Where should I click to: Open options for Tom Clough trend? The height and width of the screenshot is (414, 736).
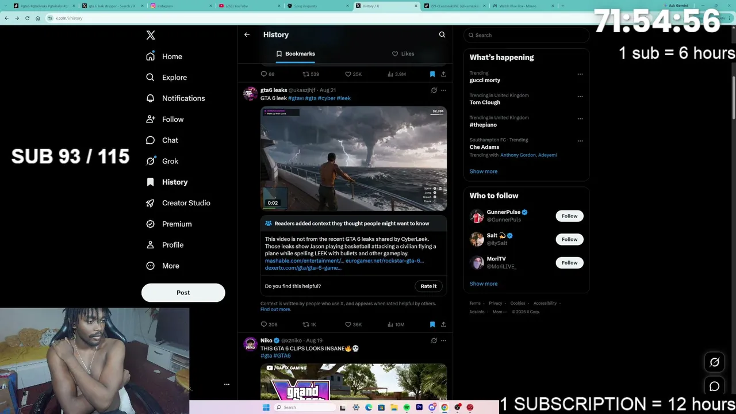coord(580,96)
